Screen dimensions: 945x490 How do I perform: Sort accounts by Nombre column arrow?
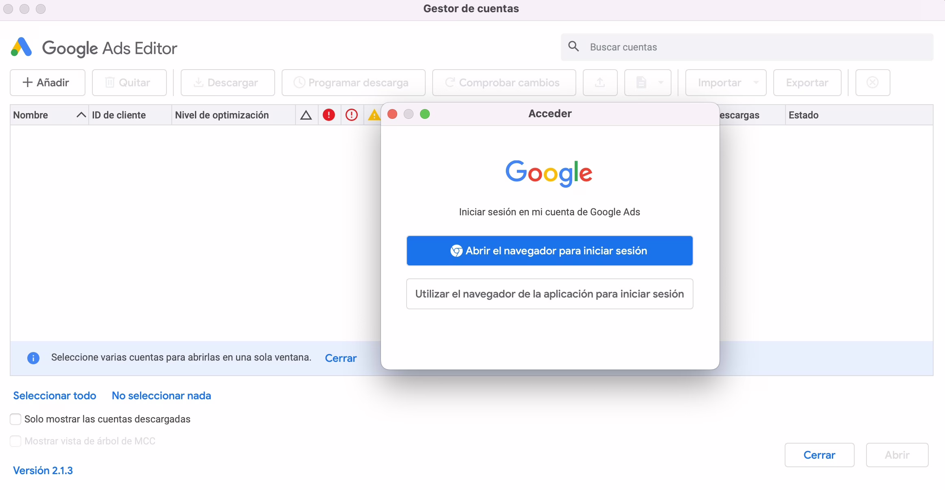coord(81,115)
